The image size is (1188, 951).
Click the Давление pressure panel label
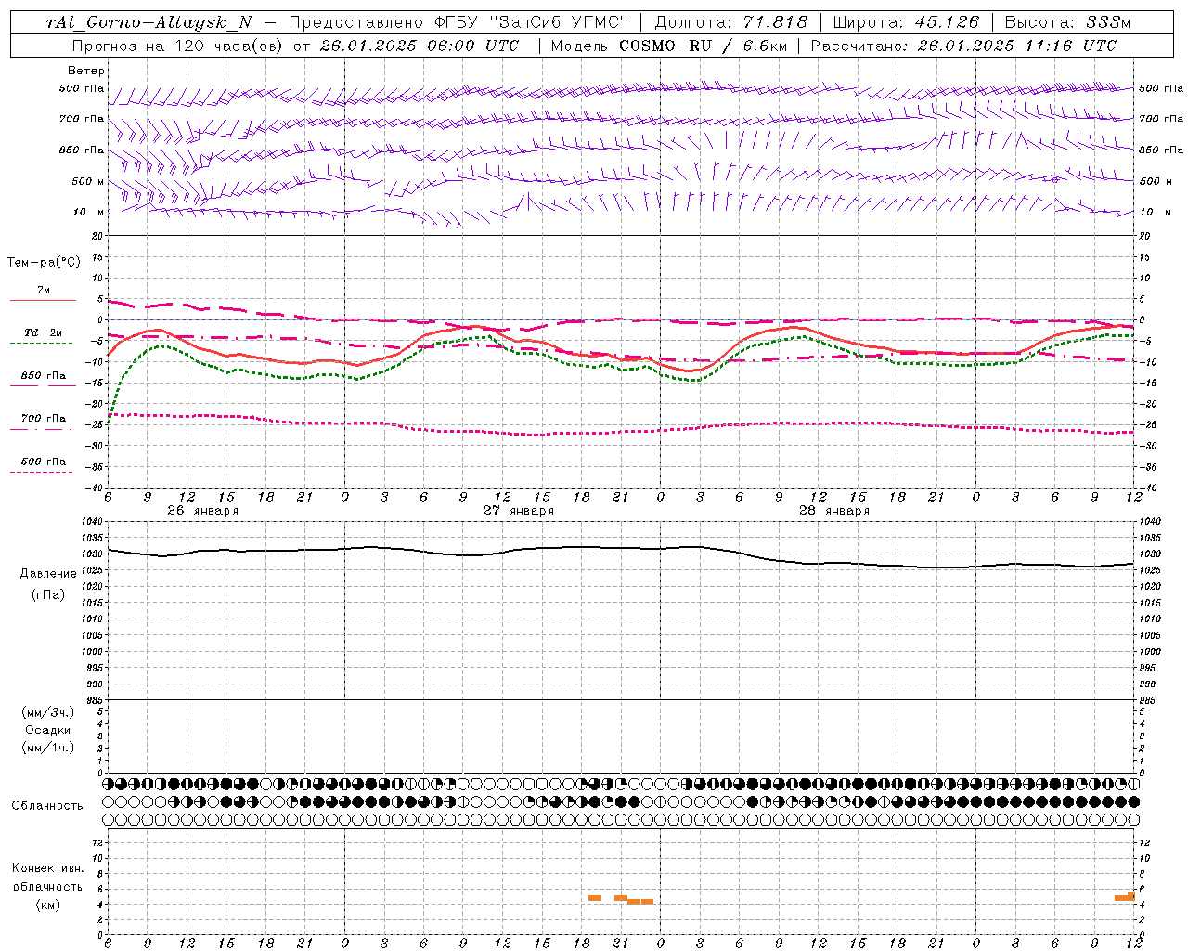(48, 574)
